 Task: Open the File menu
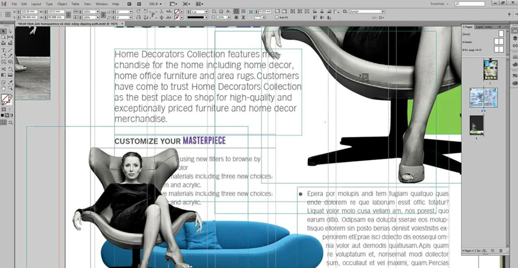point(14,4)
